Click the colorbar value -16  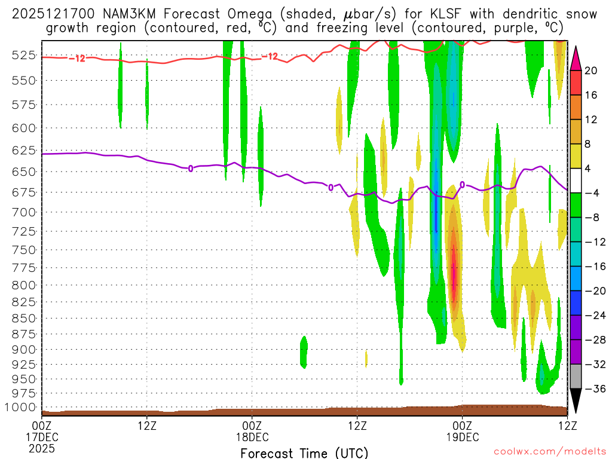click(x=595, y=267)
